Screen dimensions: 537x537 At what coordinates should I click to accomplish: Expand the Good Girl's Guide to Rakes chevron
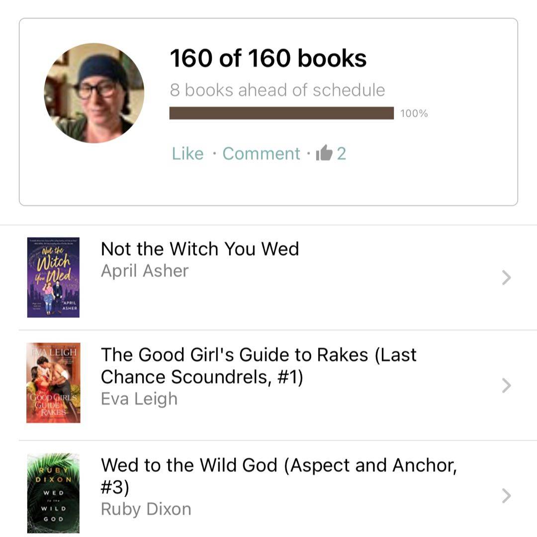(506, 385)
